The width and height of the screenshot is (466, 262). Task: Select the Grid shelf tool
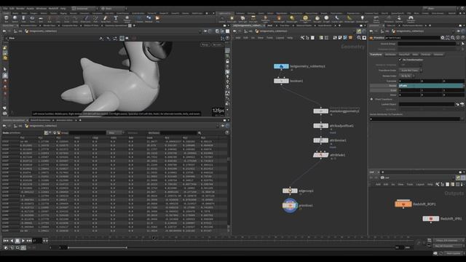tap(41, 19)
